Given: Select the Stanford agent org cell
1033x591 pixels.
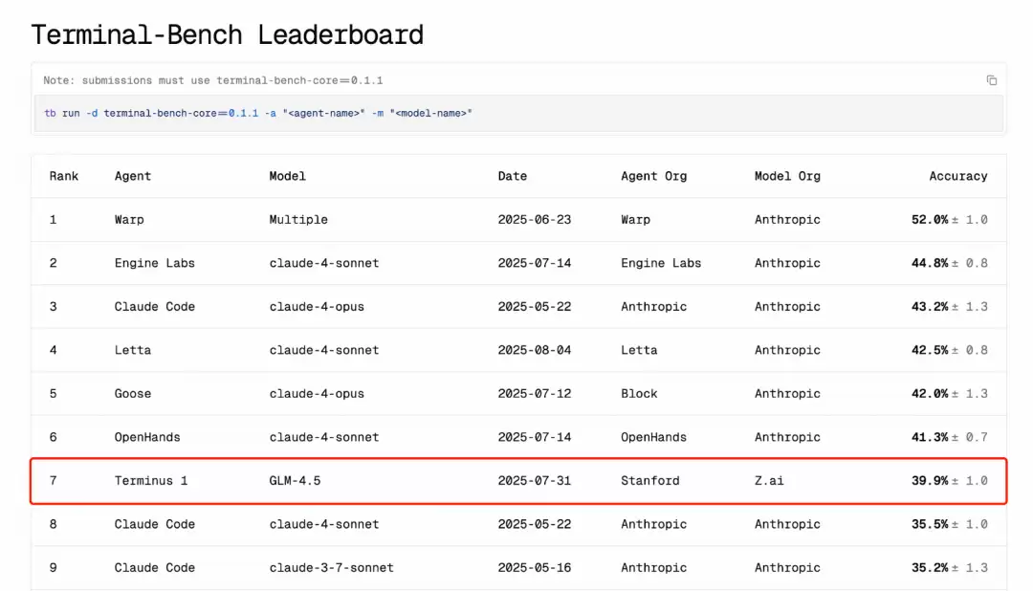Looking at the screenshot, I should tap(650, 481).
